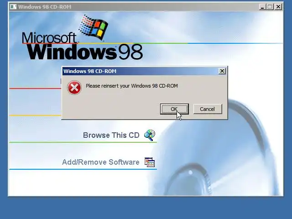The image size is (292, 219).
Task: Click the "Please reinsert your Windows 98 CD-ROM" message
Action: [x=132, y=86]
